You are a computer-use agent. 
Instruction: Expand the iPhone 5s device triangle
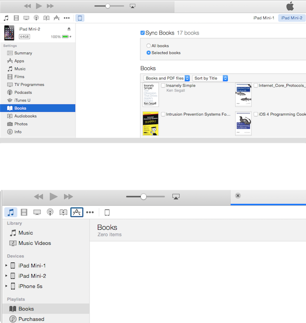coord(6,286)
